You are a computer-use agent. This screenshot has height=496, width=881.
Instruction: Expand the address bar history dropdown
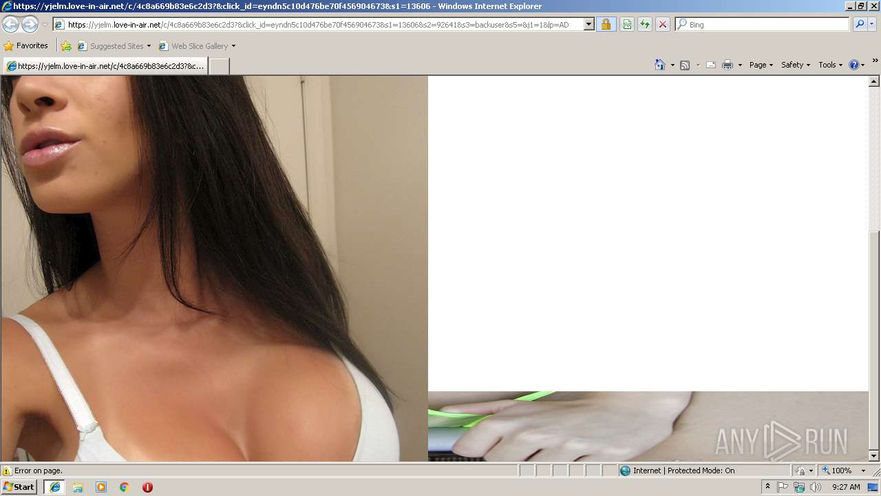click(588, 25)
